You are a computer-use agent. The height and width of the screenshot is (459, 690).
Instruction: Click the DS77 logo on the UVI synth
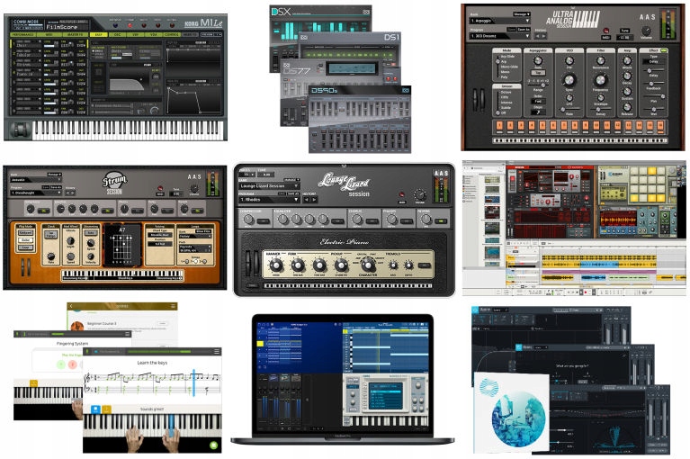point(299,70)
